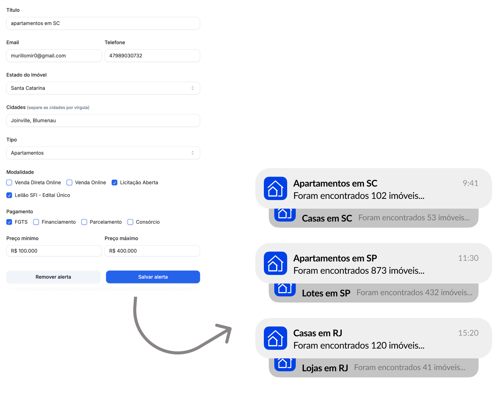Uncheck Licitação Aberta modality
Viewport: 497px width, 413px height.
pos(114,183)
